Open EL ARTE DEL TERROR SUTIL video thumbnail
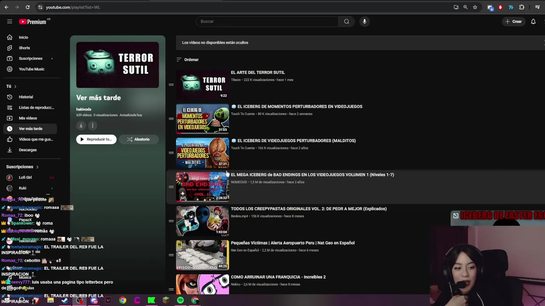The height and width of the screenshot is (306, 545). (202, 85)
